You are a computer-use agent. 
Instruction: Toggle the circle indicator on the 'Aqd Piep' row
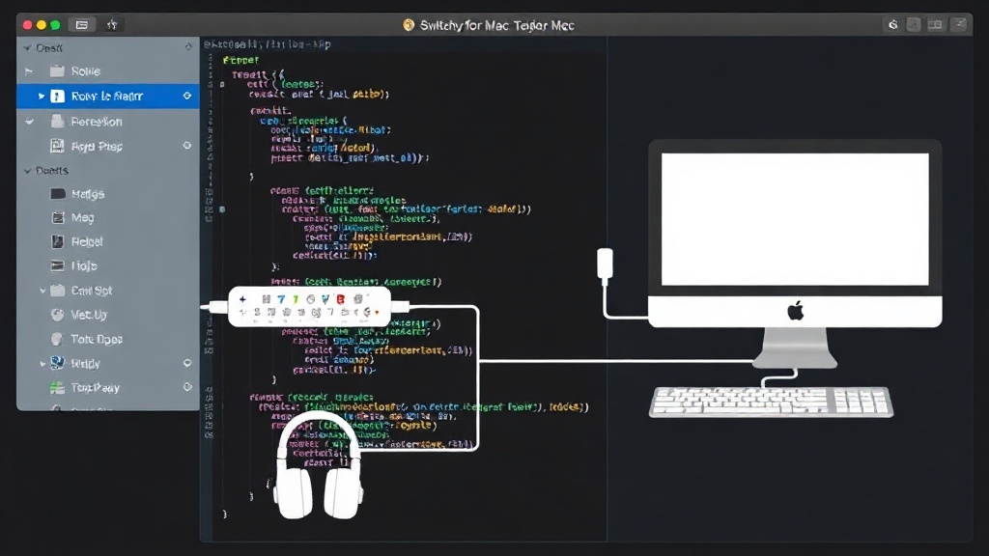click(187, 146)
